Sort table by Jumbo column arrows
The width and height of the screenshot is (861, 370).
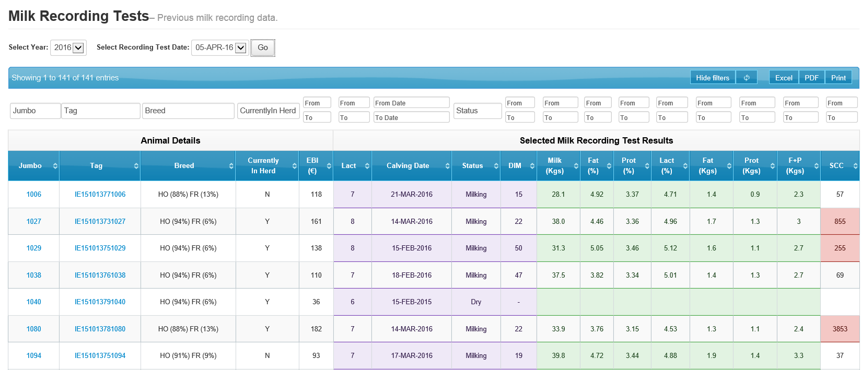pos(55,166)
